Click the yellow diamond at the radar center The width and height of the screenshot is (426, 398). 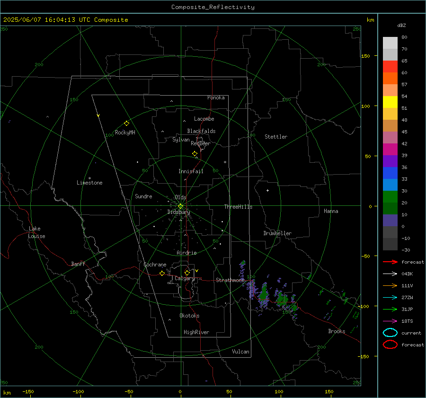(180, 206)
